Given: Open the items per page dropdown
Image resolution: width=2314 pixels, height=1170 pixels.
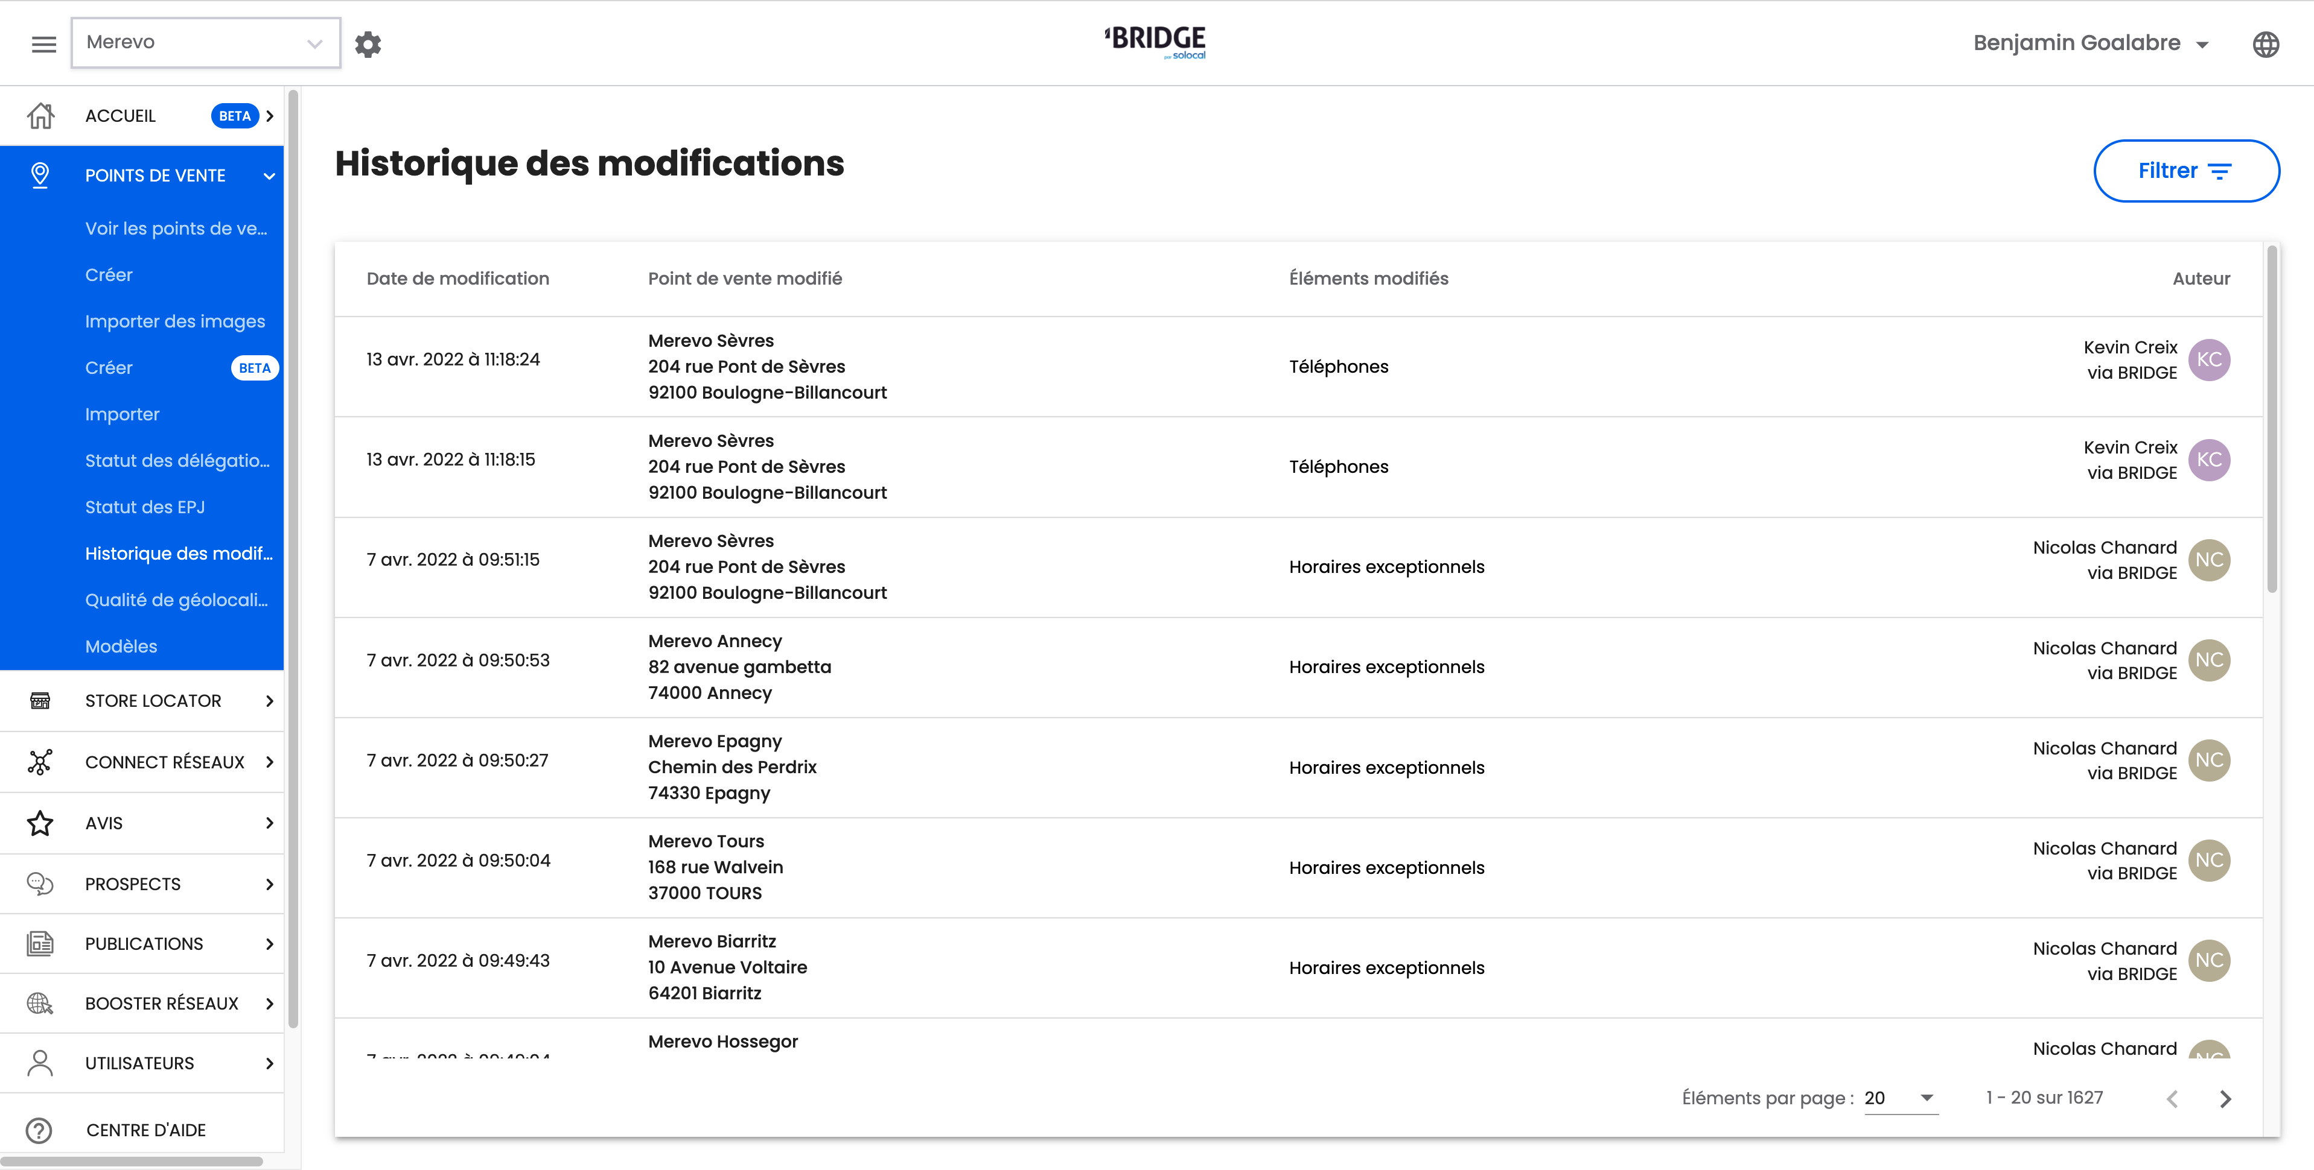Looking at the screenshot, I should coord(1900,1097).
